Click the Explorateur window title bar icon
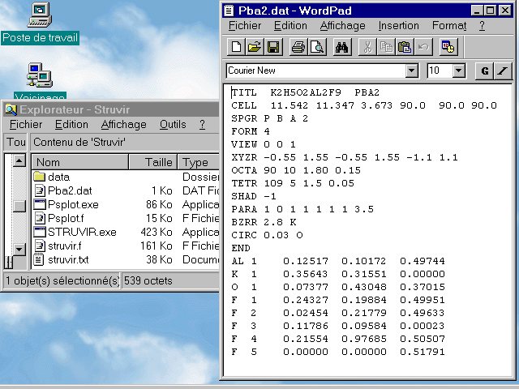 [11, 109]
